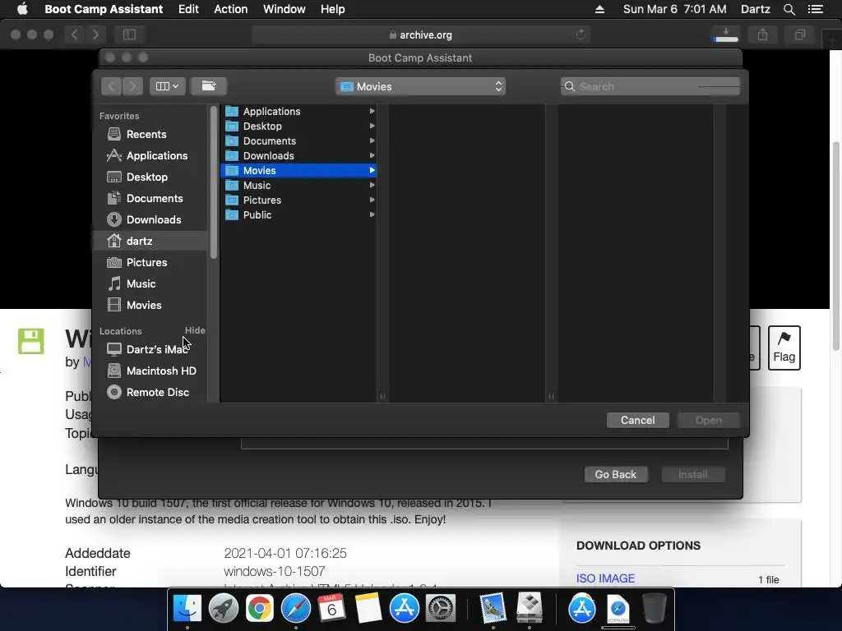
Task: Select Applications in the Favorites sidebar
Action: click(157, 155)
